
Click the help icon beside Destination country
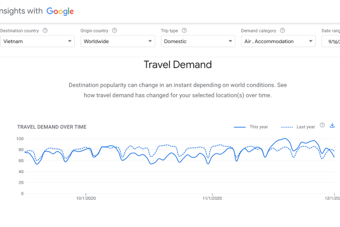point(45,31)
